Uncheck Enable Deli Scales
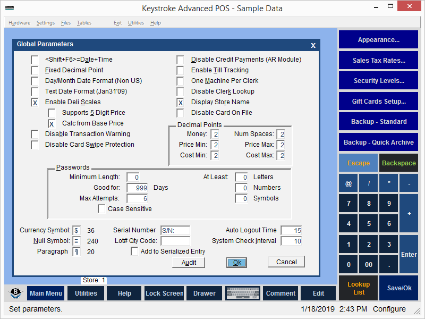Image resolution: width=425 pixels, height=319 pixels. [x=35, y=102]
